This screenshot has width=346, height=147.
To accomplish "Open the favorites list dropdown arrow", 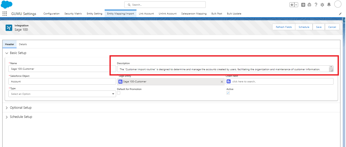I will click(296, 5).
